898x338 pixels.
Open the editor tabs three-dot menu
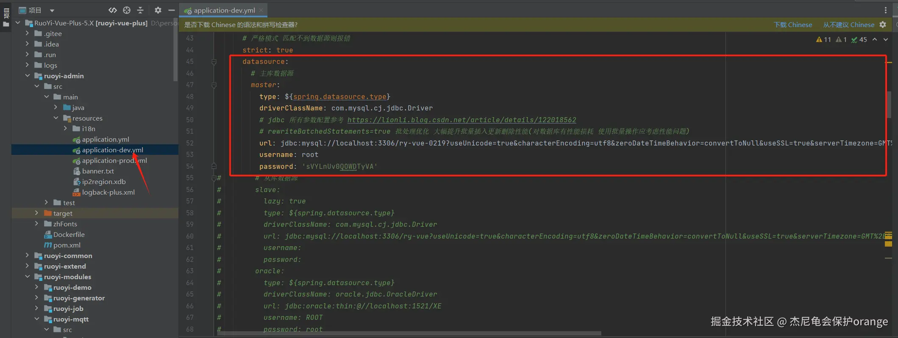click(x=885, y=10)
